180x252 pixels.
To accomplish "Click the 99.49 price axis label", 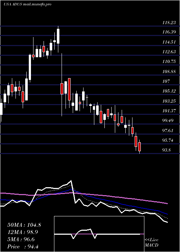I will [x=168, y=121].
